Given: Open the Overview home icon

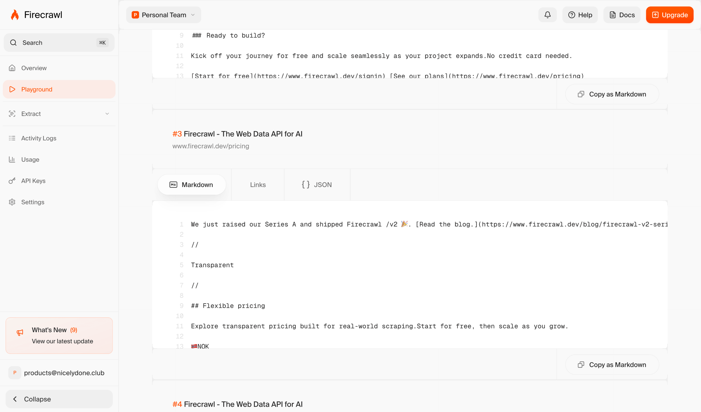Looking at the screenshot, I should [12, 68].
